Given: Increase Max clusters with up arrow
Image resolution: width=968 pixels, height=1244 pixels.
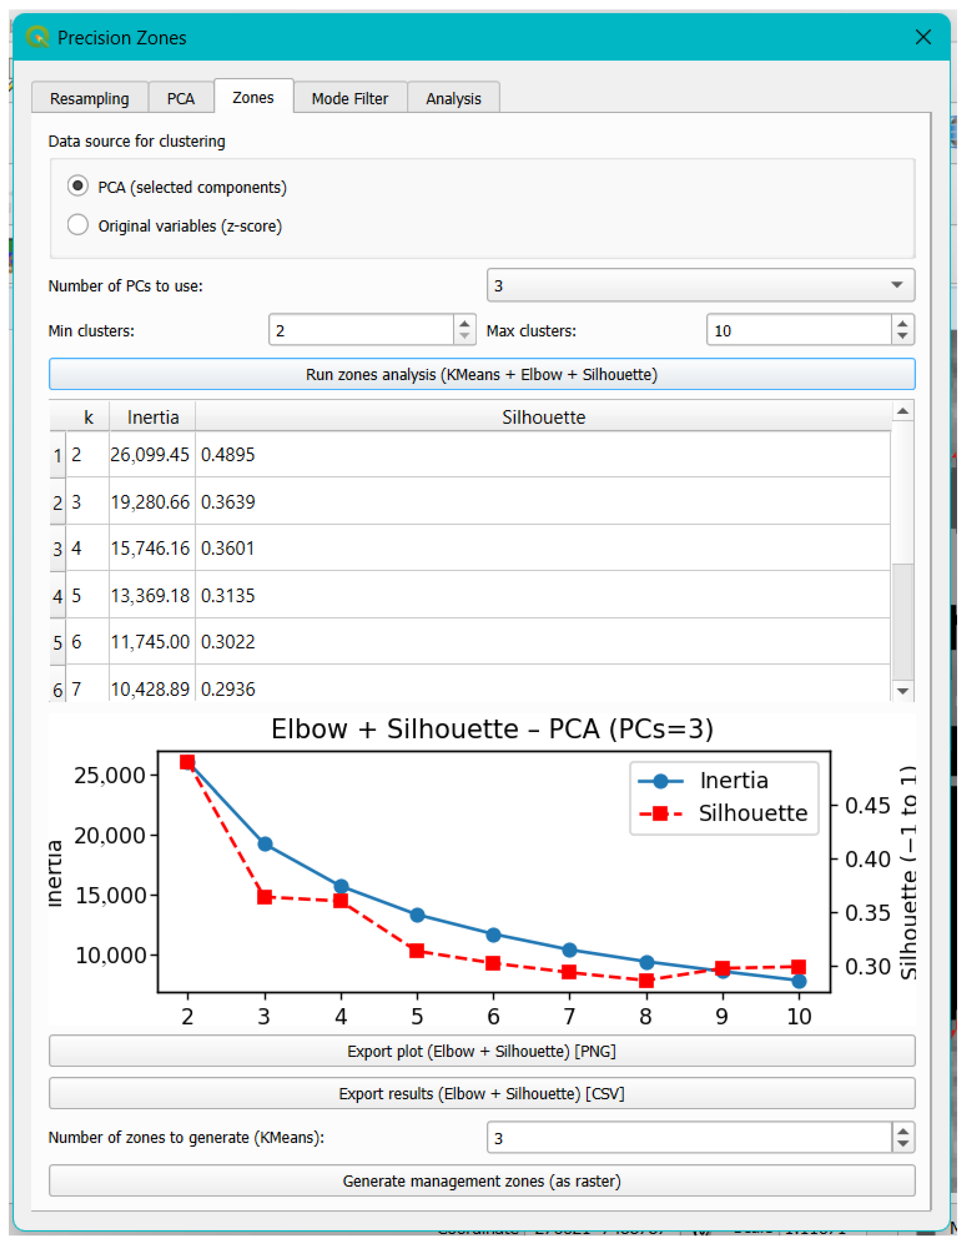Looking at the screenshot, I should (902, 323).
